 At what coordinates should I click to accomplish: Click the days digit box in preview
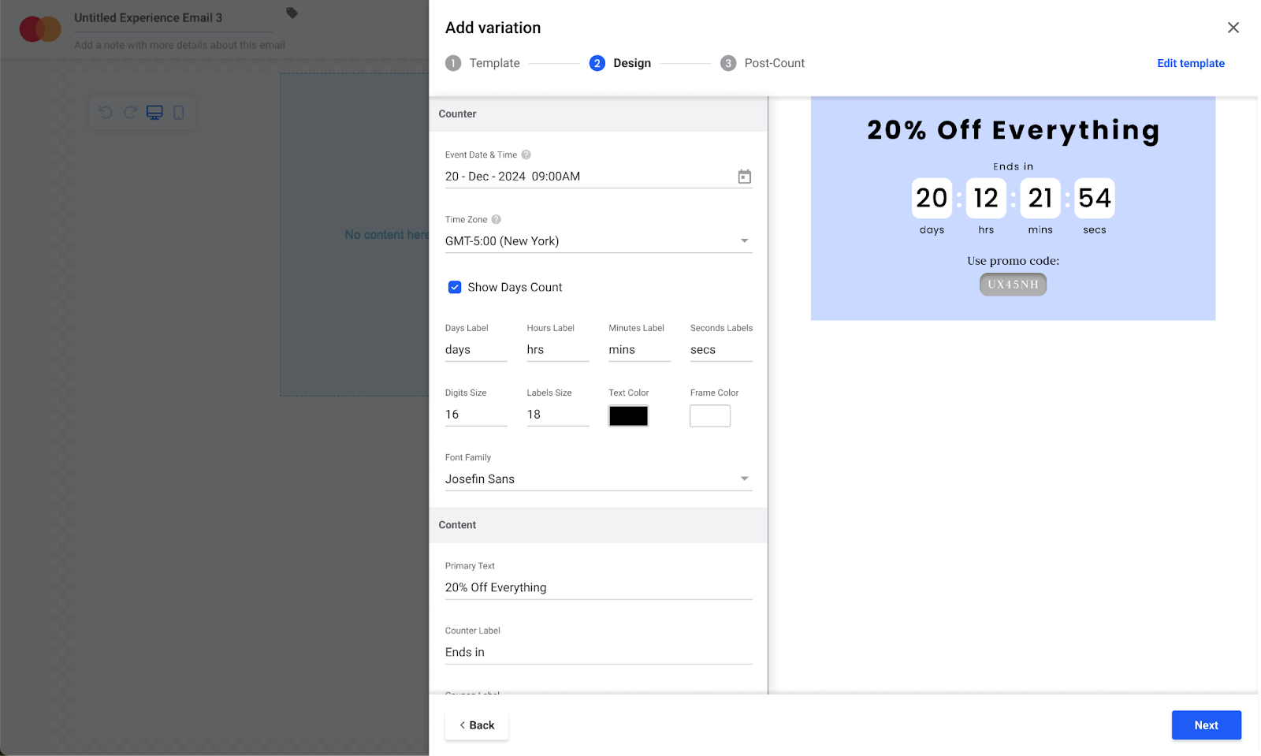point(932,198)
